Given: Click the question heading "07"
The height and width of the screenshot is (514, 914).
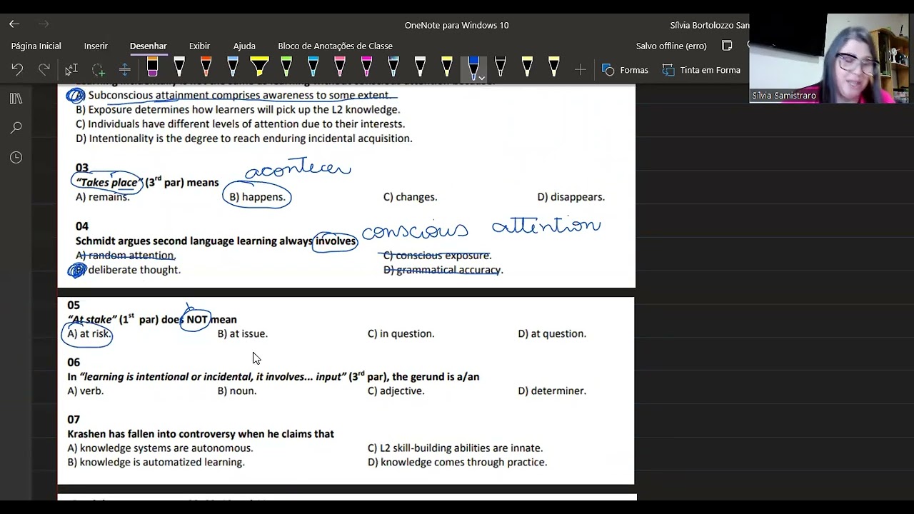Looking at the screenshot, I should 74,419.
